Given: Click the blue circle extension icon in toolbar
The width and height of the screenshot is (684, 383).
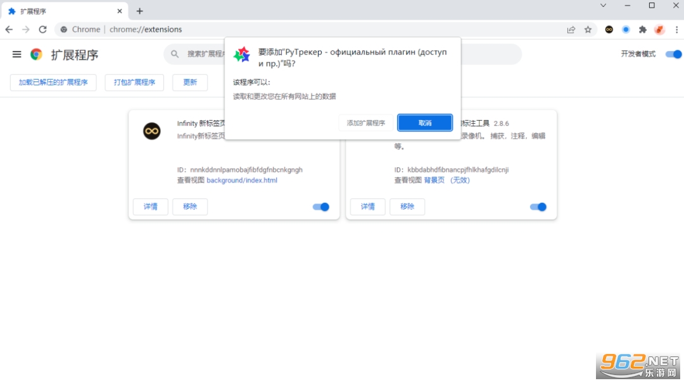Looking at the screenshot, I should (626, 30).
